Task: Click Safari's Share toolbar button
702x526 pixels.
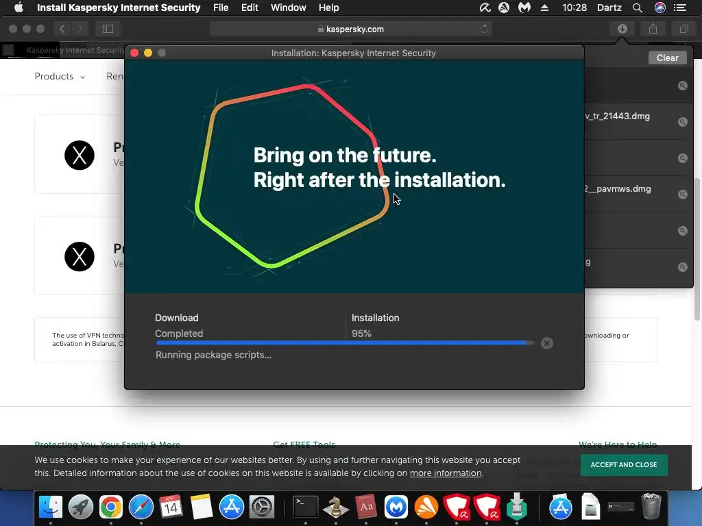Action: point(653,29)
